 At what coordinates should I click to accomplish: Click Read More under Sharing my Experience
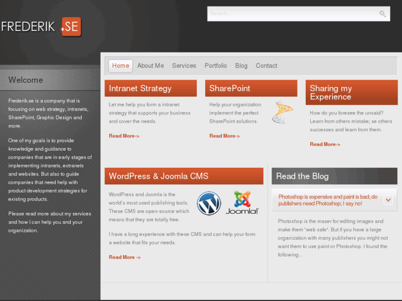point(325,145)
